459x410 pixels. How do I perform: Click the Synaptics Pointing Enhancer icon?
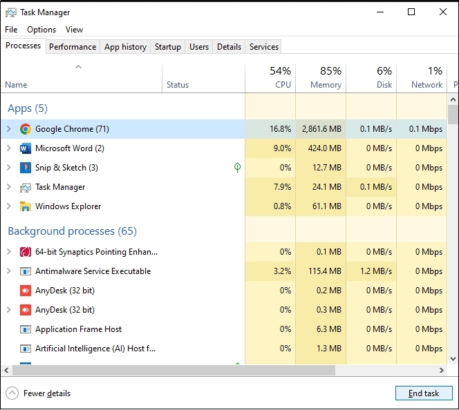[x=26, y=252]
